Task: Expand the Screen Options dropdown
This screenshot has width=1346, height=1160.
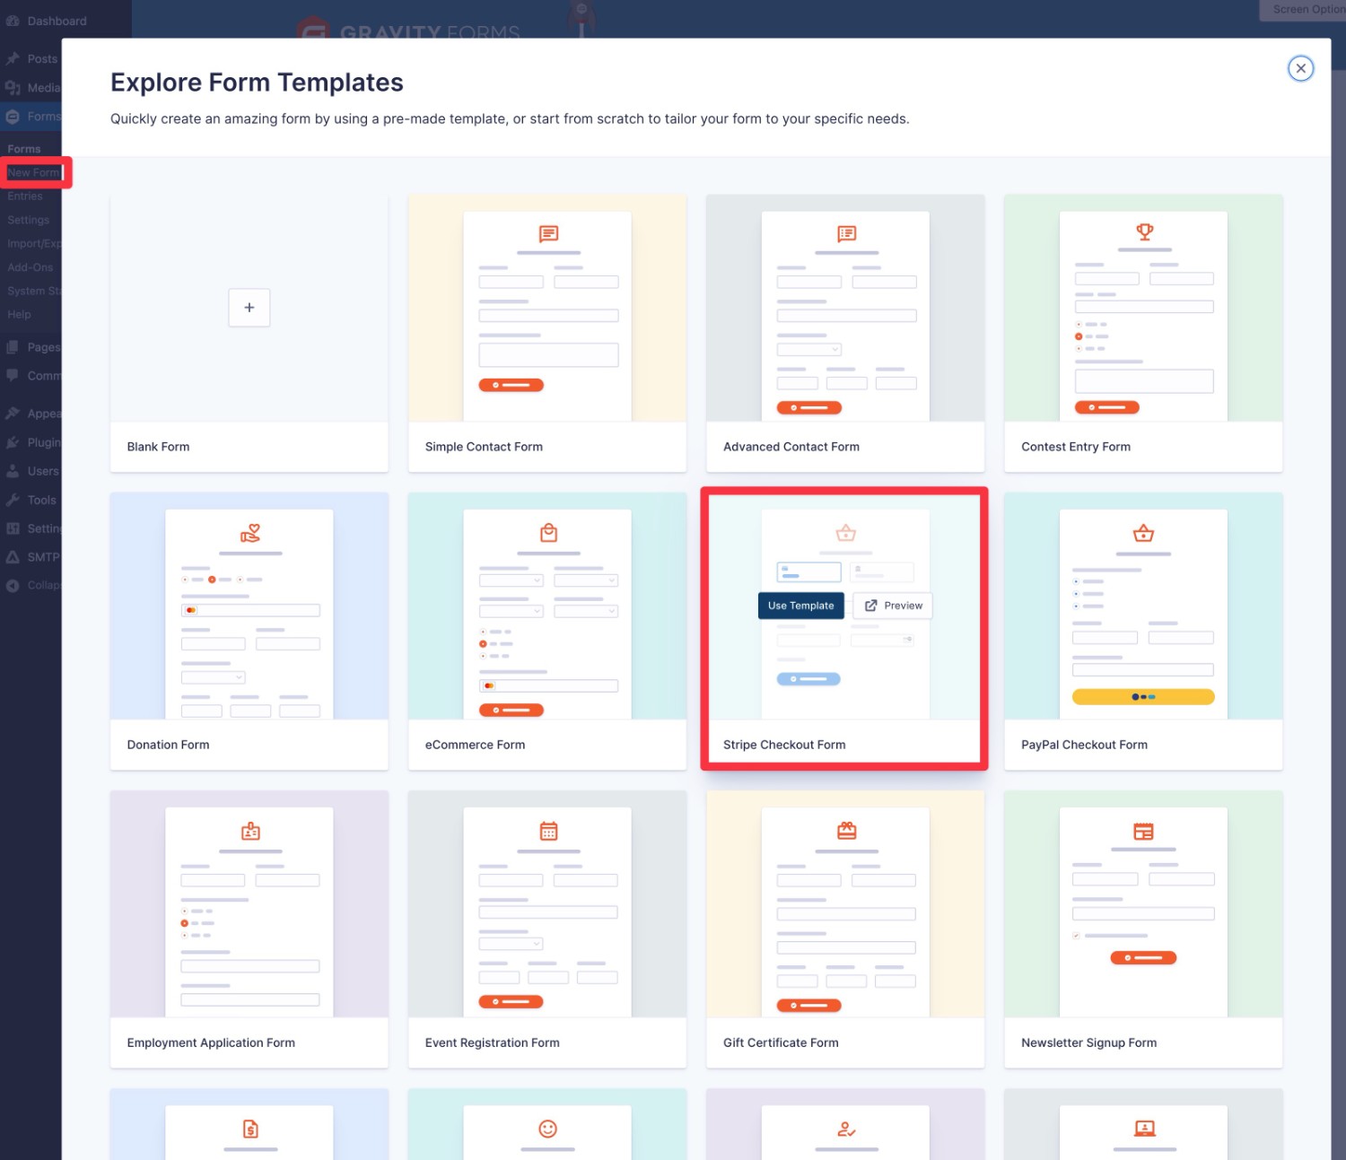Action: pos(1304,10)
